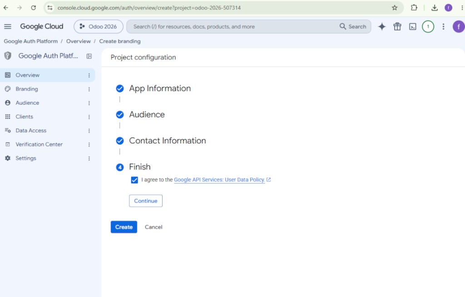Screen dimensions: 465x297
Task: Open the browser extensions puzzle icon
Action: point(414,8)
